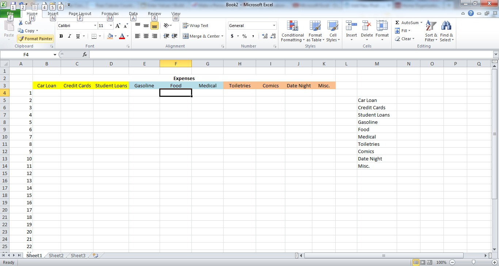Toggle Bold formatting

[61, 36]
